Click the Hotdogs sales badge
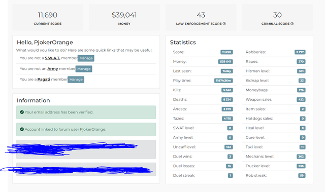Screen dimensions: 325x192 click(x=303, y=119)
